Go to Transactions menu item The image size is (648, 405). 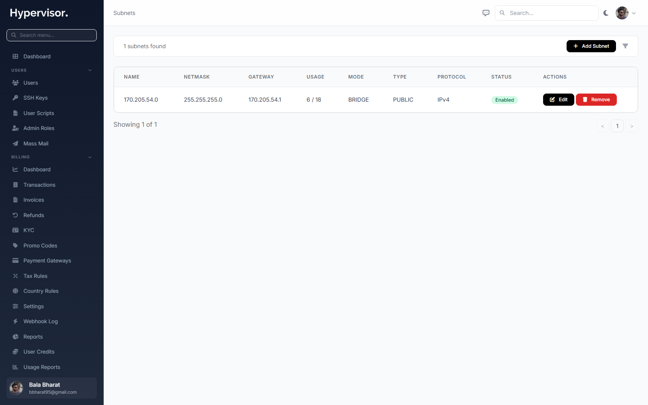click(x=52, y=185)
